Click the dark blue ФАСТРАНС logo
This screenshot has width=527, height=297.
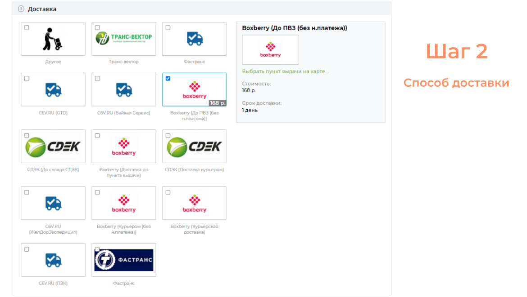coord(124,260)
